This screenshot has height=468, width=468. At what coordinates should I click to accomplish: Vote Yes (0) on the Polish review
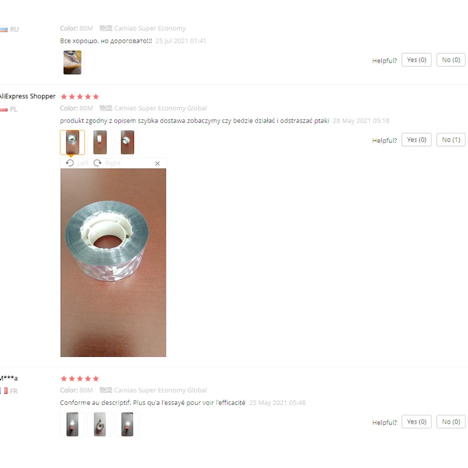[x=417, y=140]
